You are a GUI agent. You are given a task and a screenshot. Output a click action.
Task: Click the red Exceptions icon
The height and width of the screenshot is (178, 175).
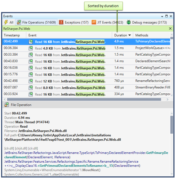pos(61,22)
